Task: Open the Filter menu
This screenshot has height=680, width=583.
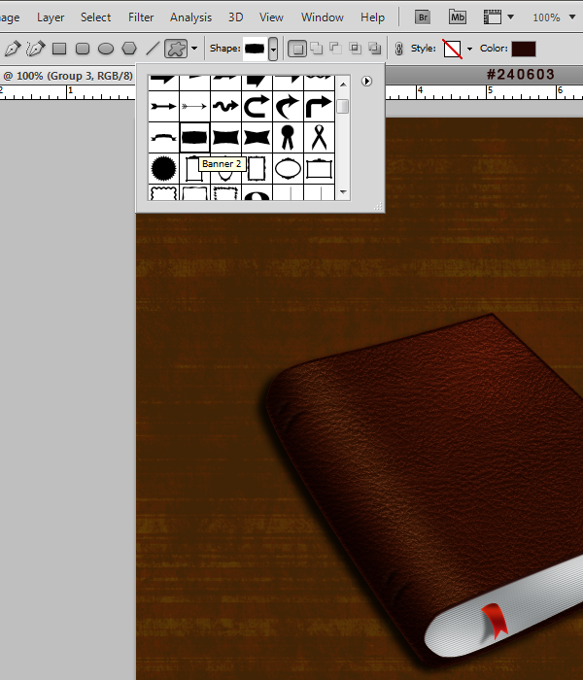Action: tap(141, 17)
